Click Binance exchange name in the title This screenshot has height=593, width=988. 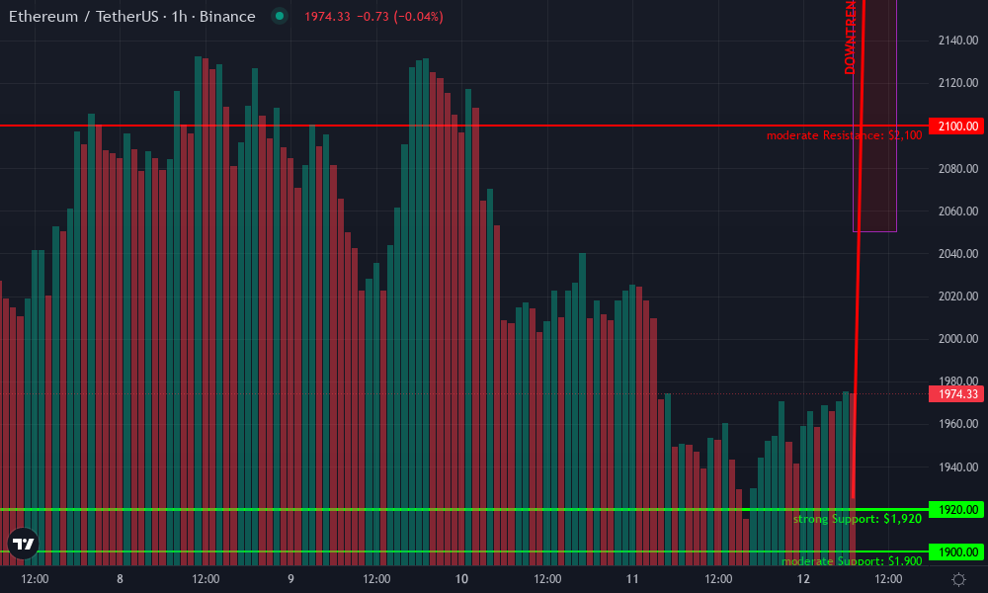coord(228,17)
